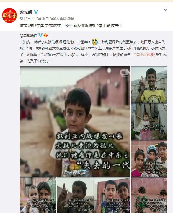This screenshot has height=213, width=173.
Task: Open thumbnail of two boys standing together
Action: pyautogui.click(x=112, y=195)
